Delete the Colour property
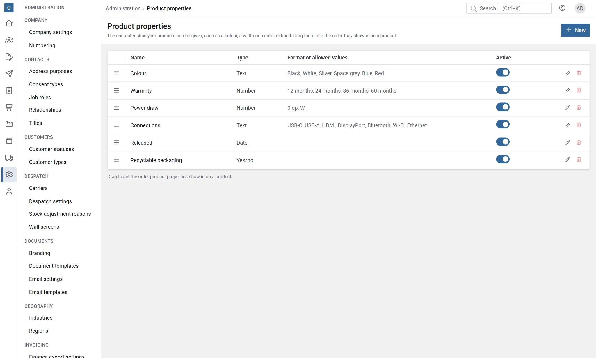596x358 pixels. click(579, 73)
